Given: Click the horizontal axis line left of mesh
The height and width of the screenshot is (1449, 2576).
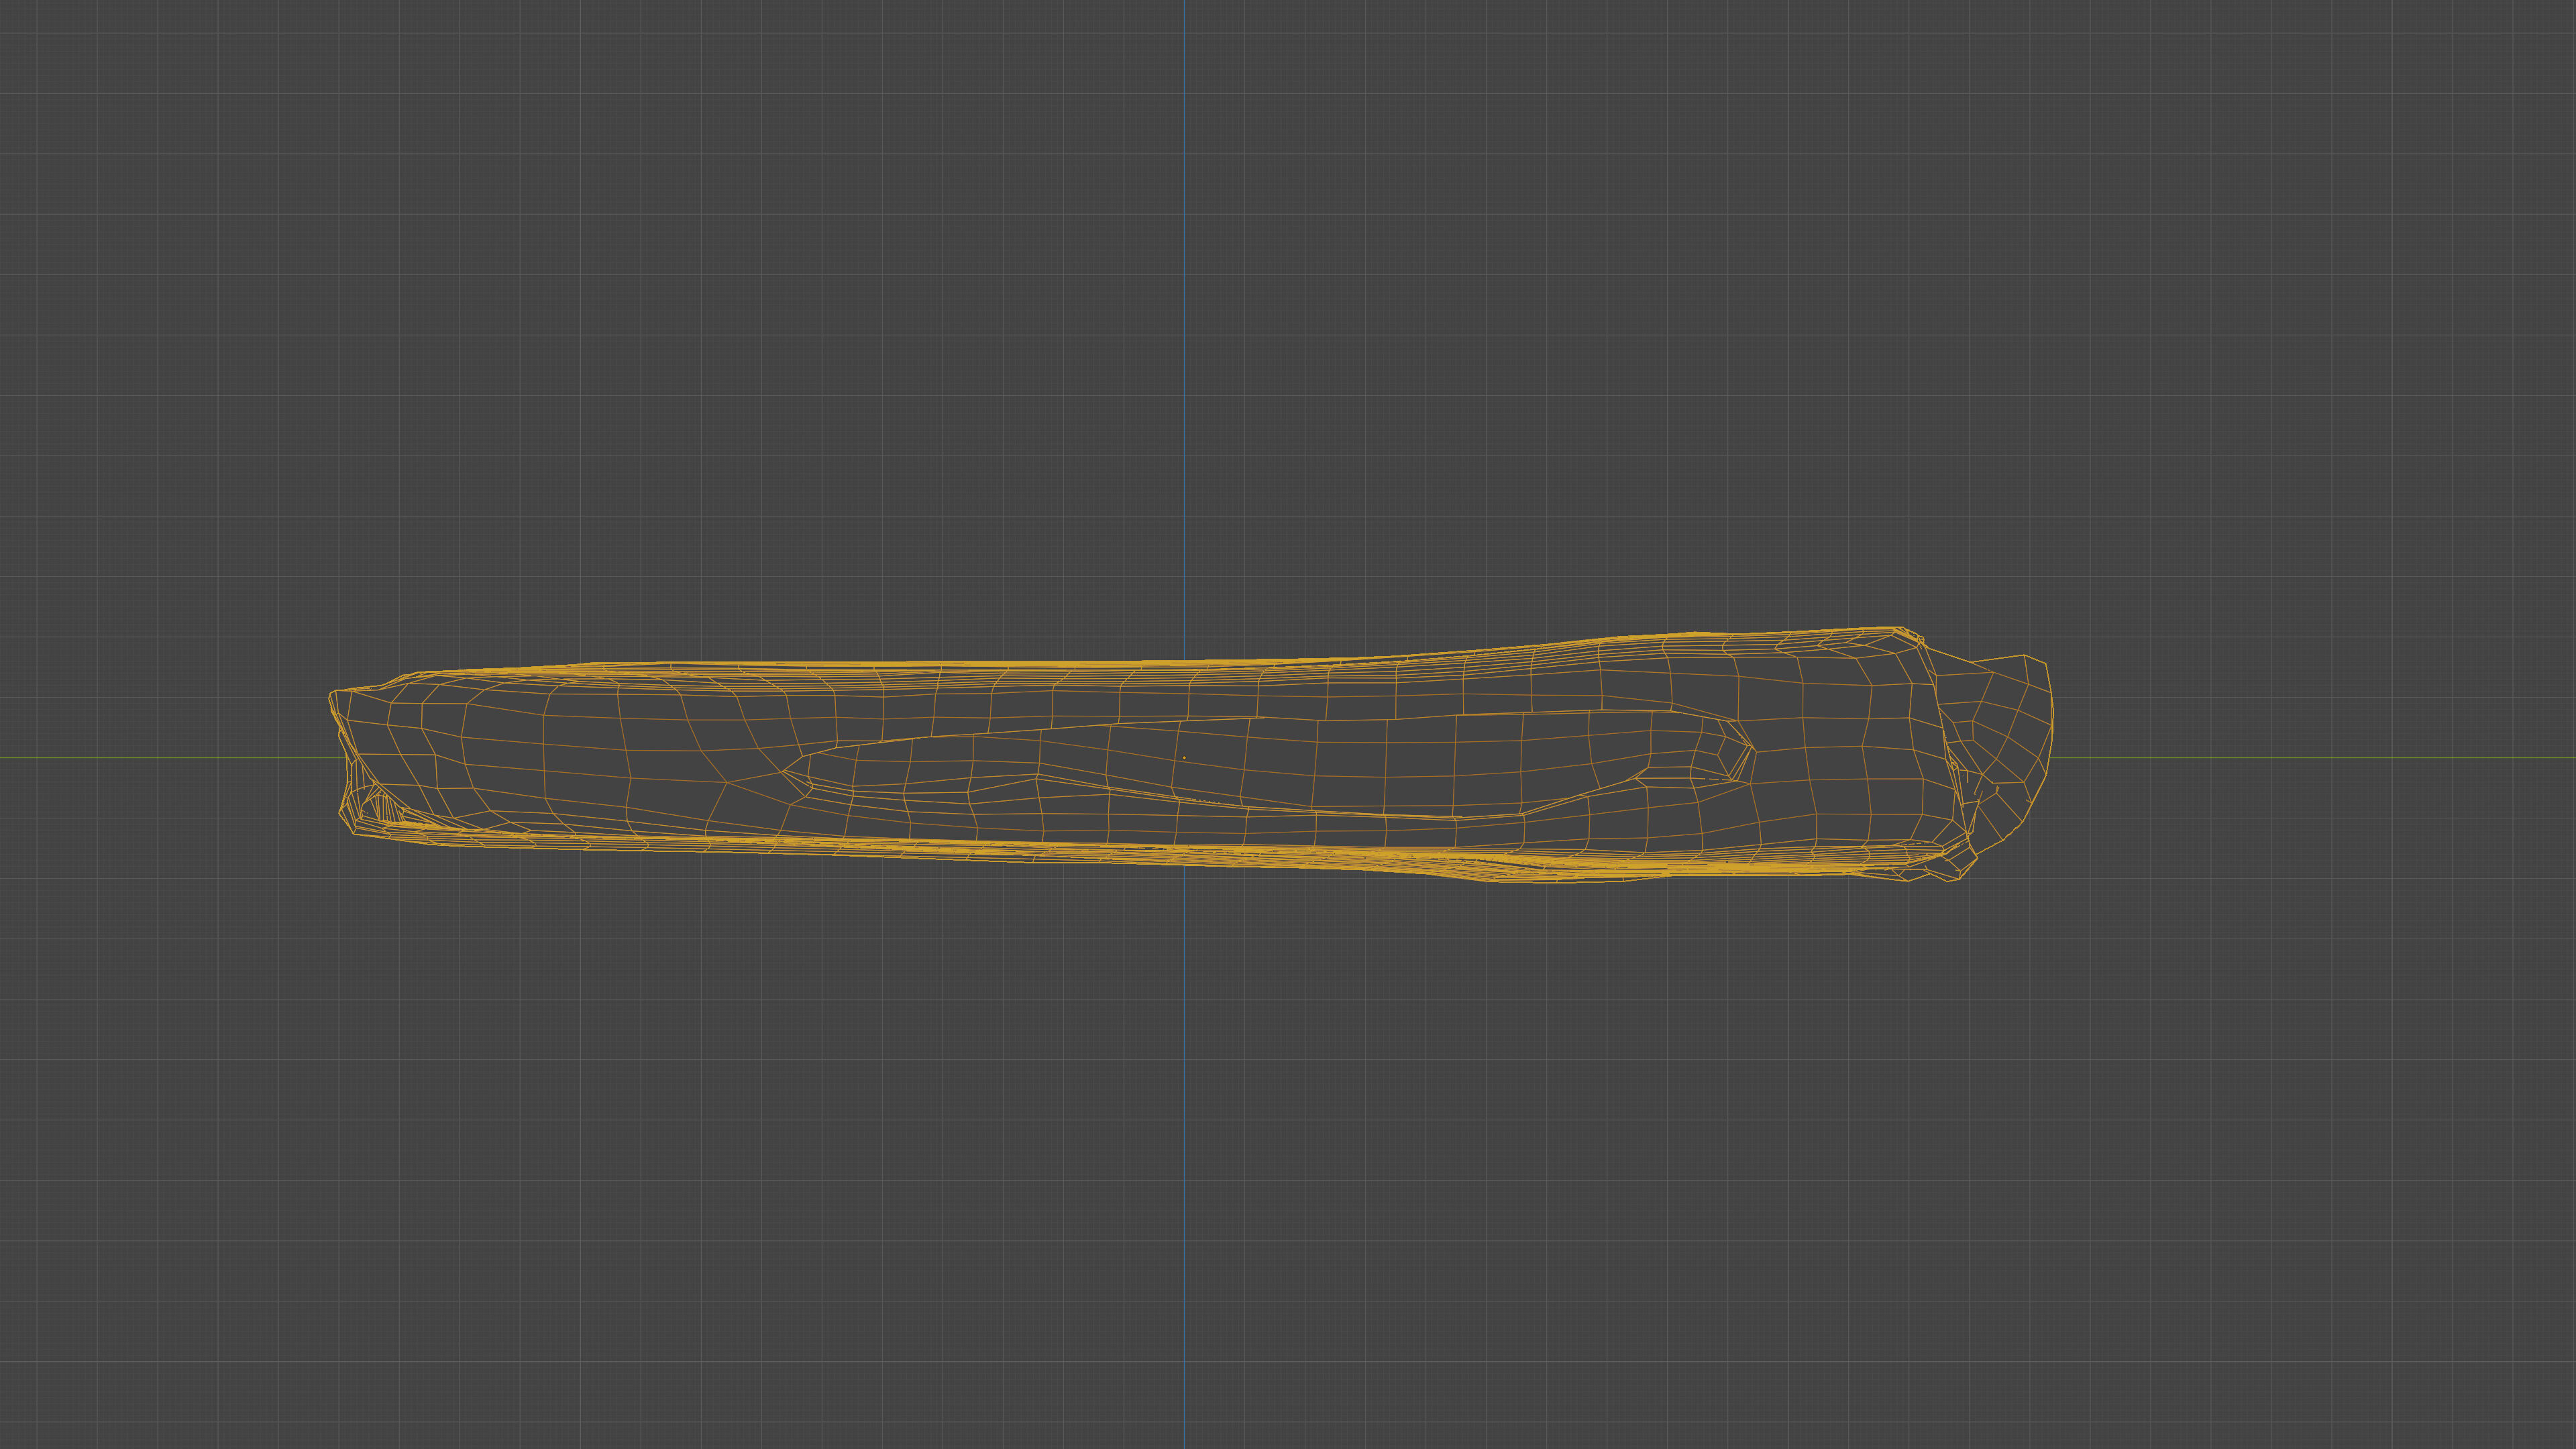Looking at the screenshot, I should [160, 757].
